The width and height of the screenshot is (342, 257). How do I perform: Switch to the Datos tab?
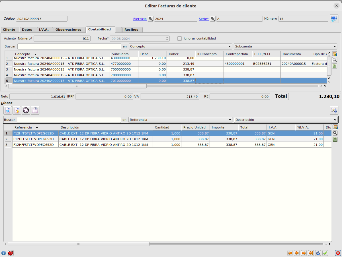(x=27, y=30)
